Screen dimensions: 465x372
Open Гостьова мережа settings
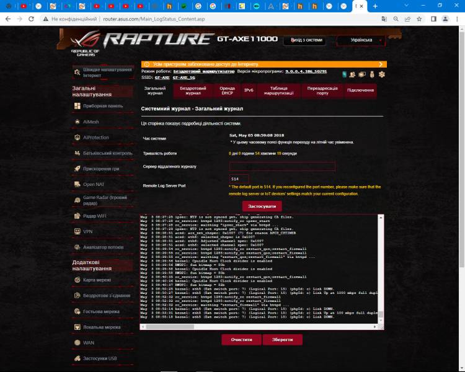point(102,311)
